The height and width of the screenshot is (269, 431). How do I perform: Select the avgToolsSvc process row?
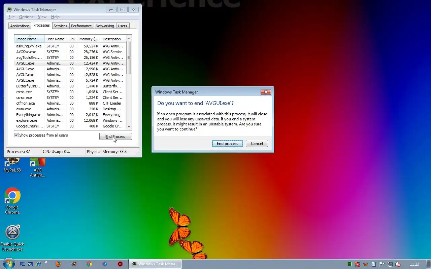click(70, 57)
